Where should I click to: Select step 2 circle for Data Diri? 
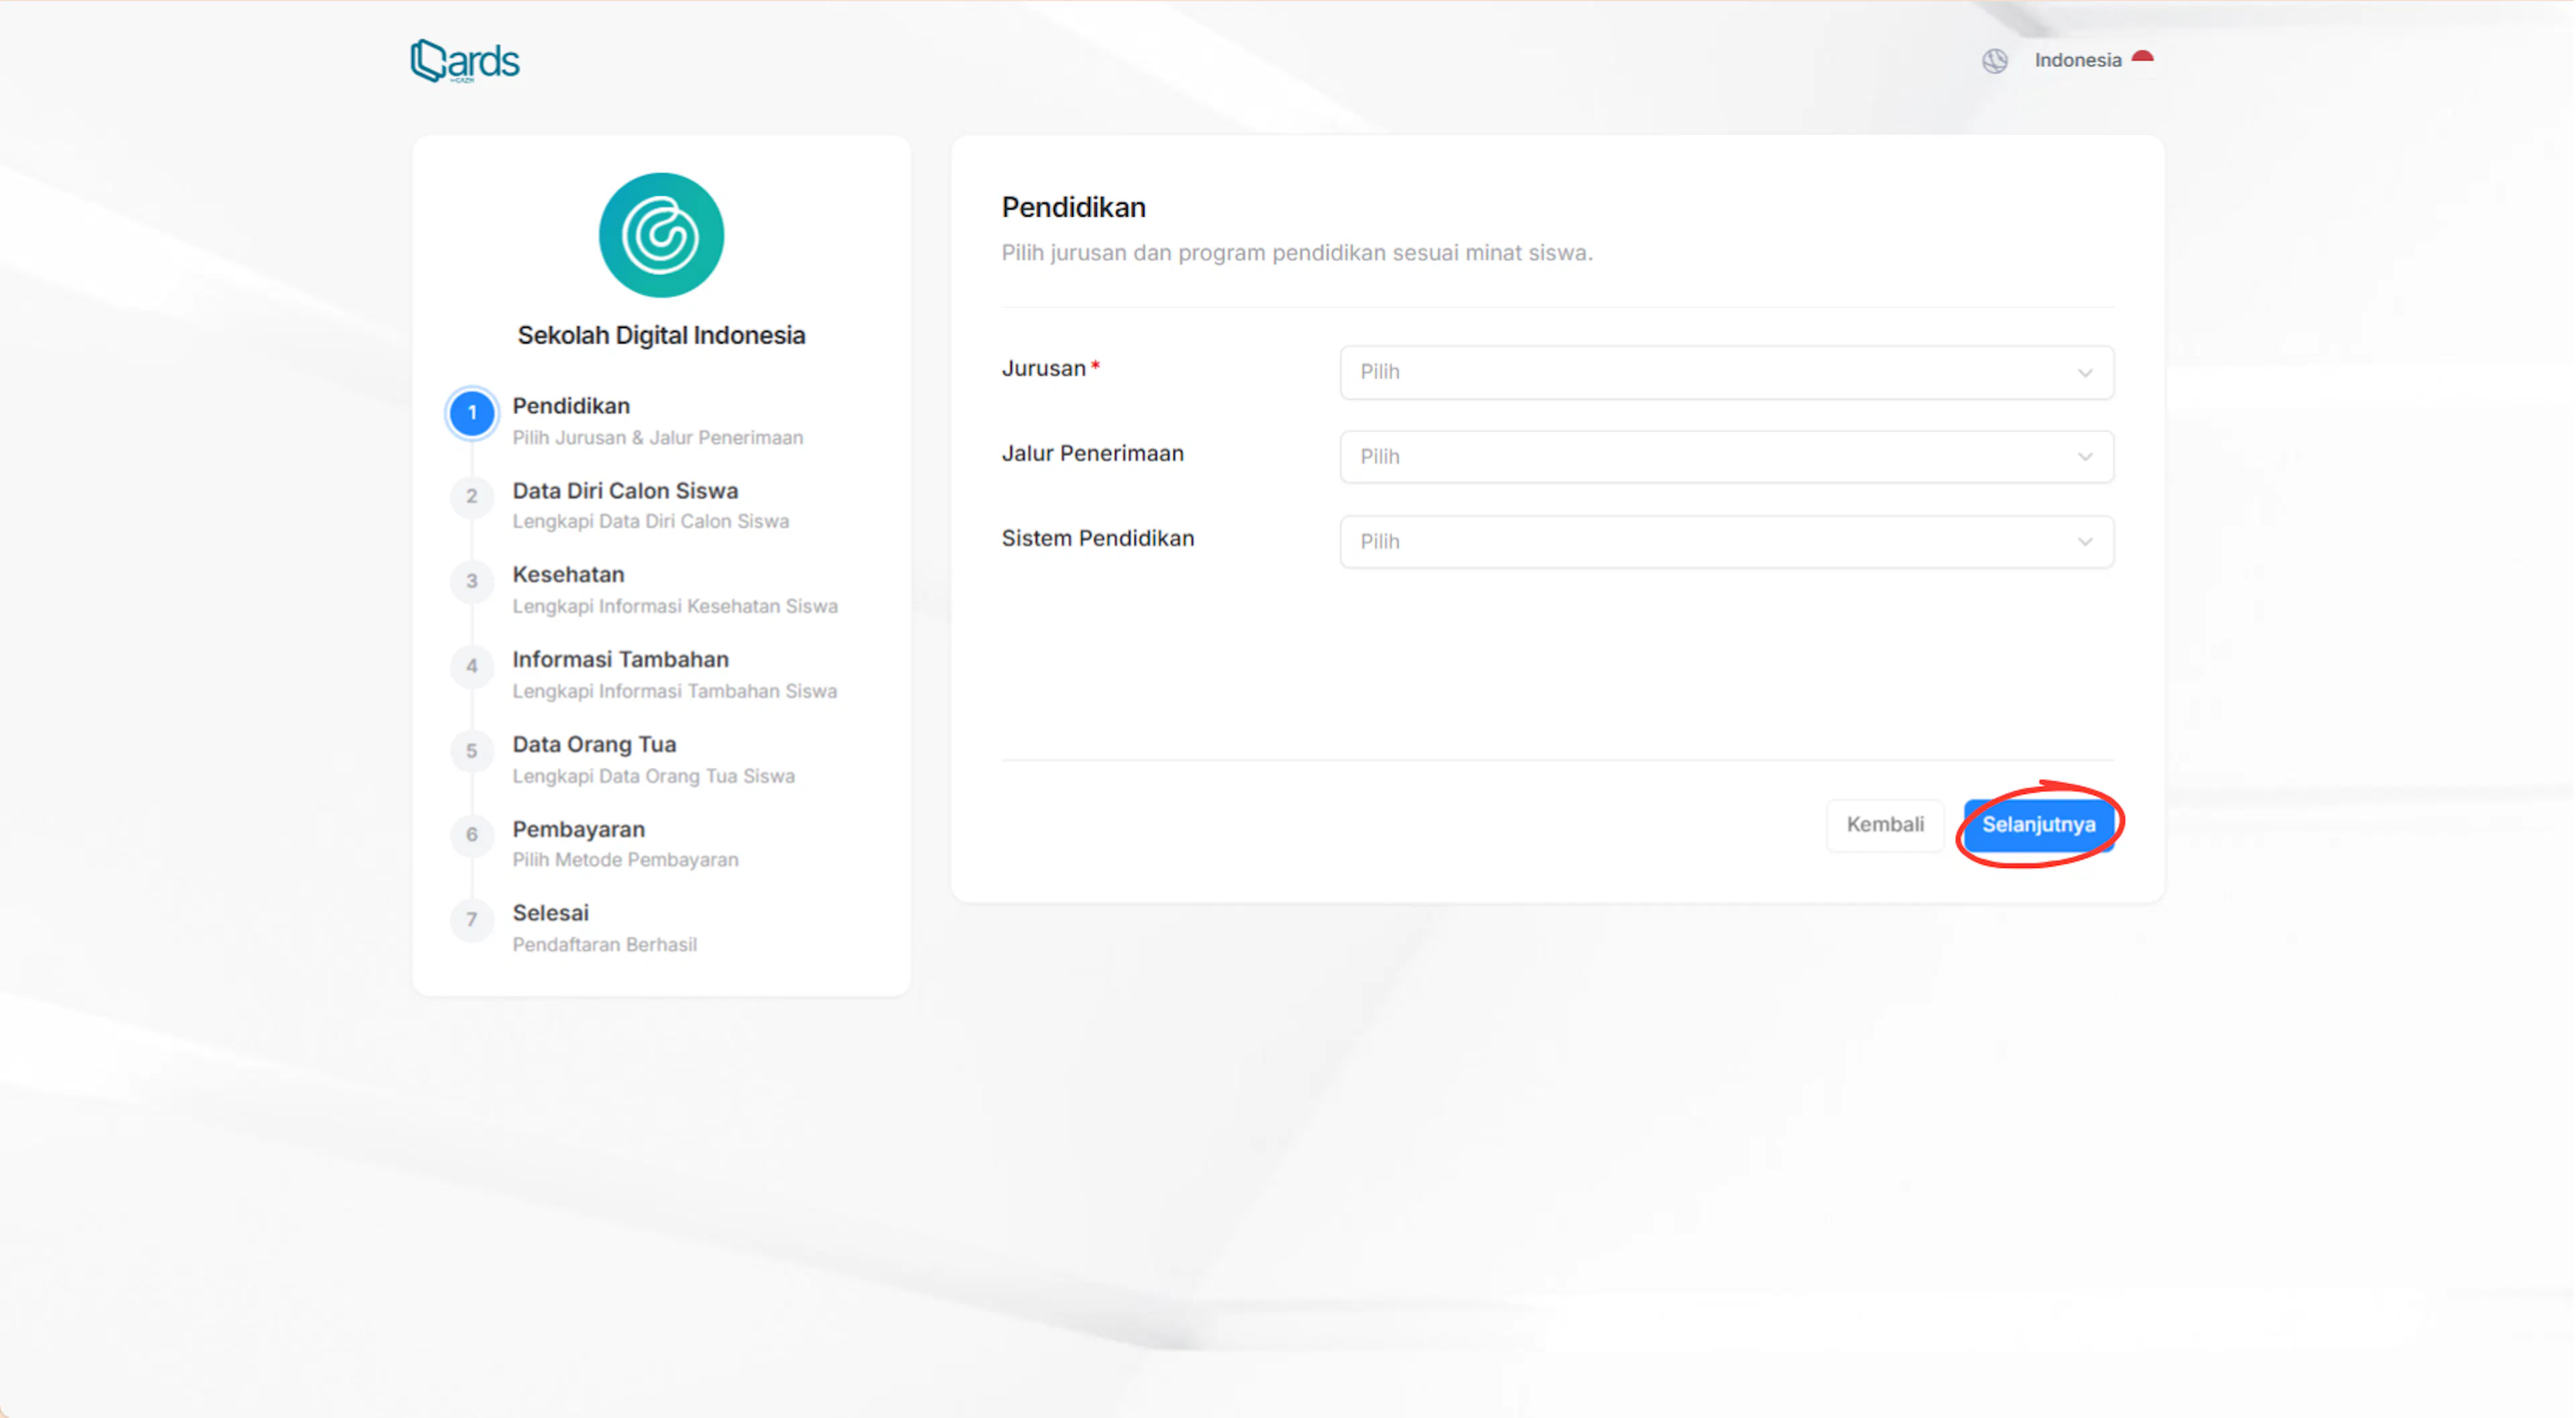(472, 497)
